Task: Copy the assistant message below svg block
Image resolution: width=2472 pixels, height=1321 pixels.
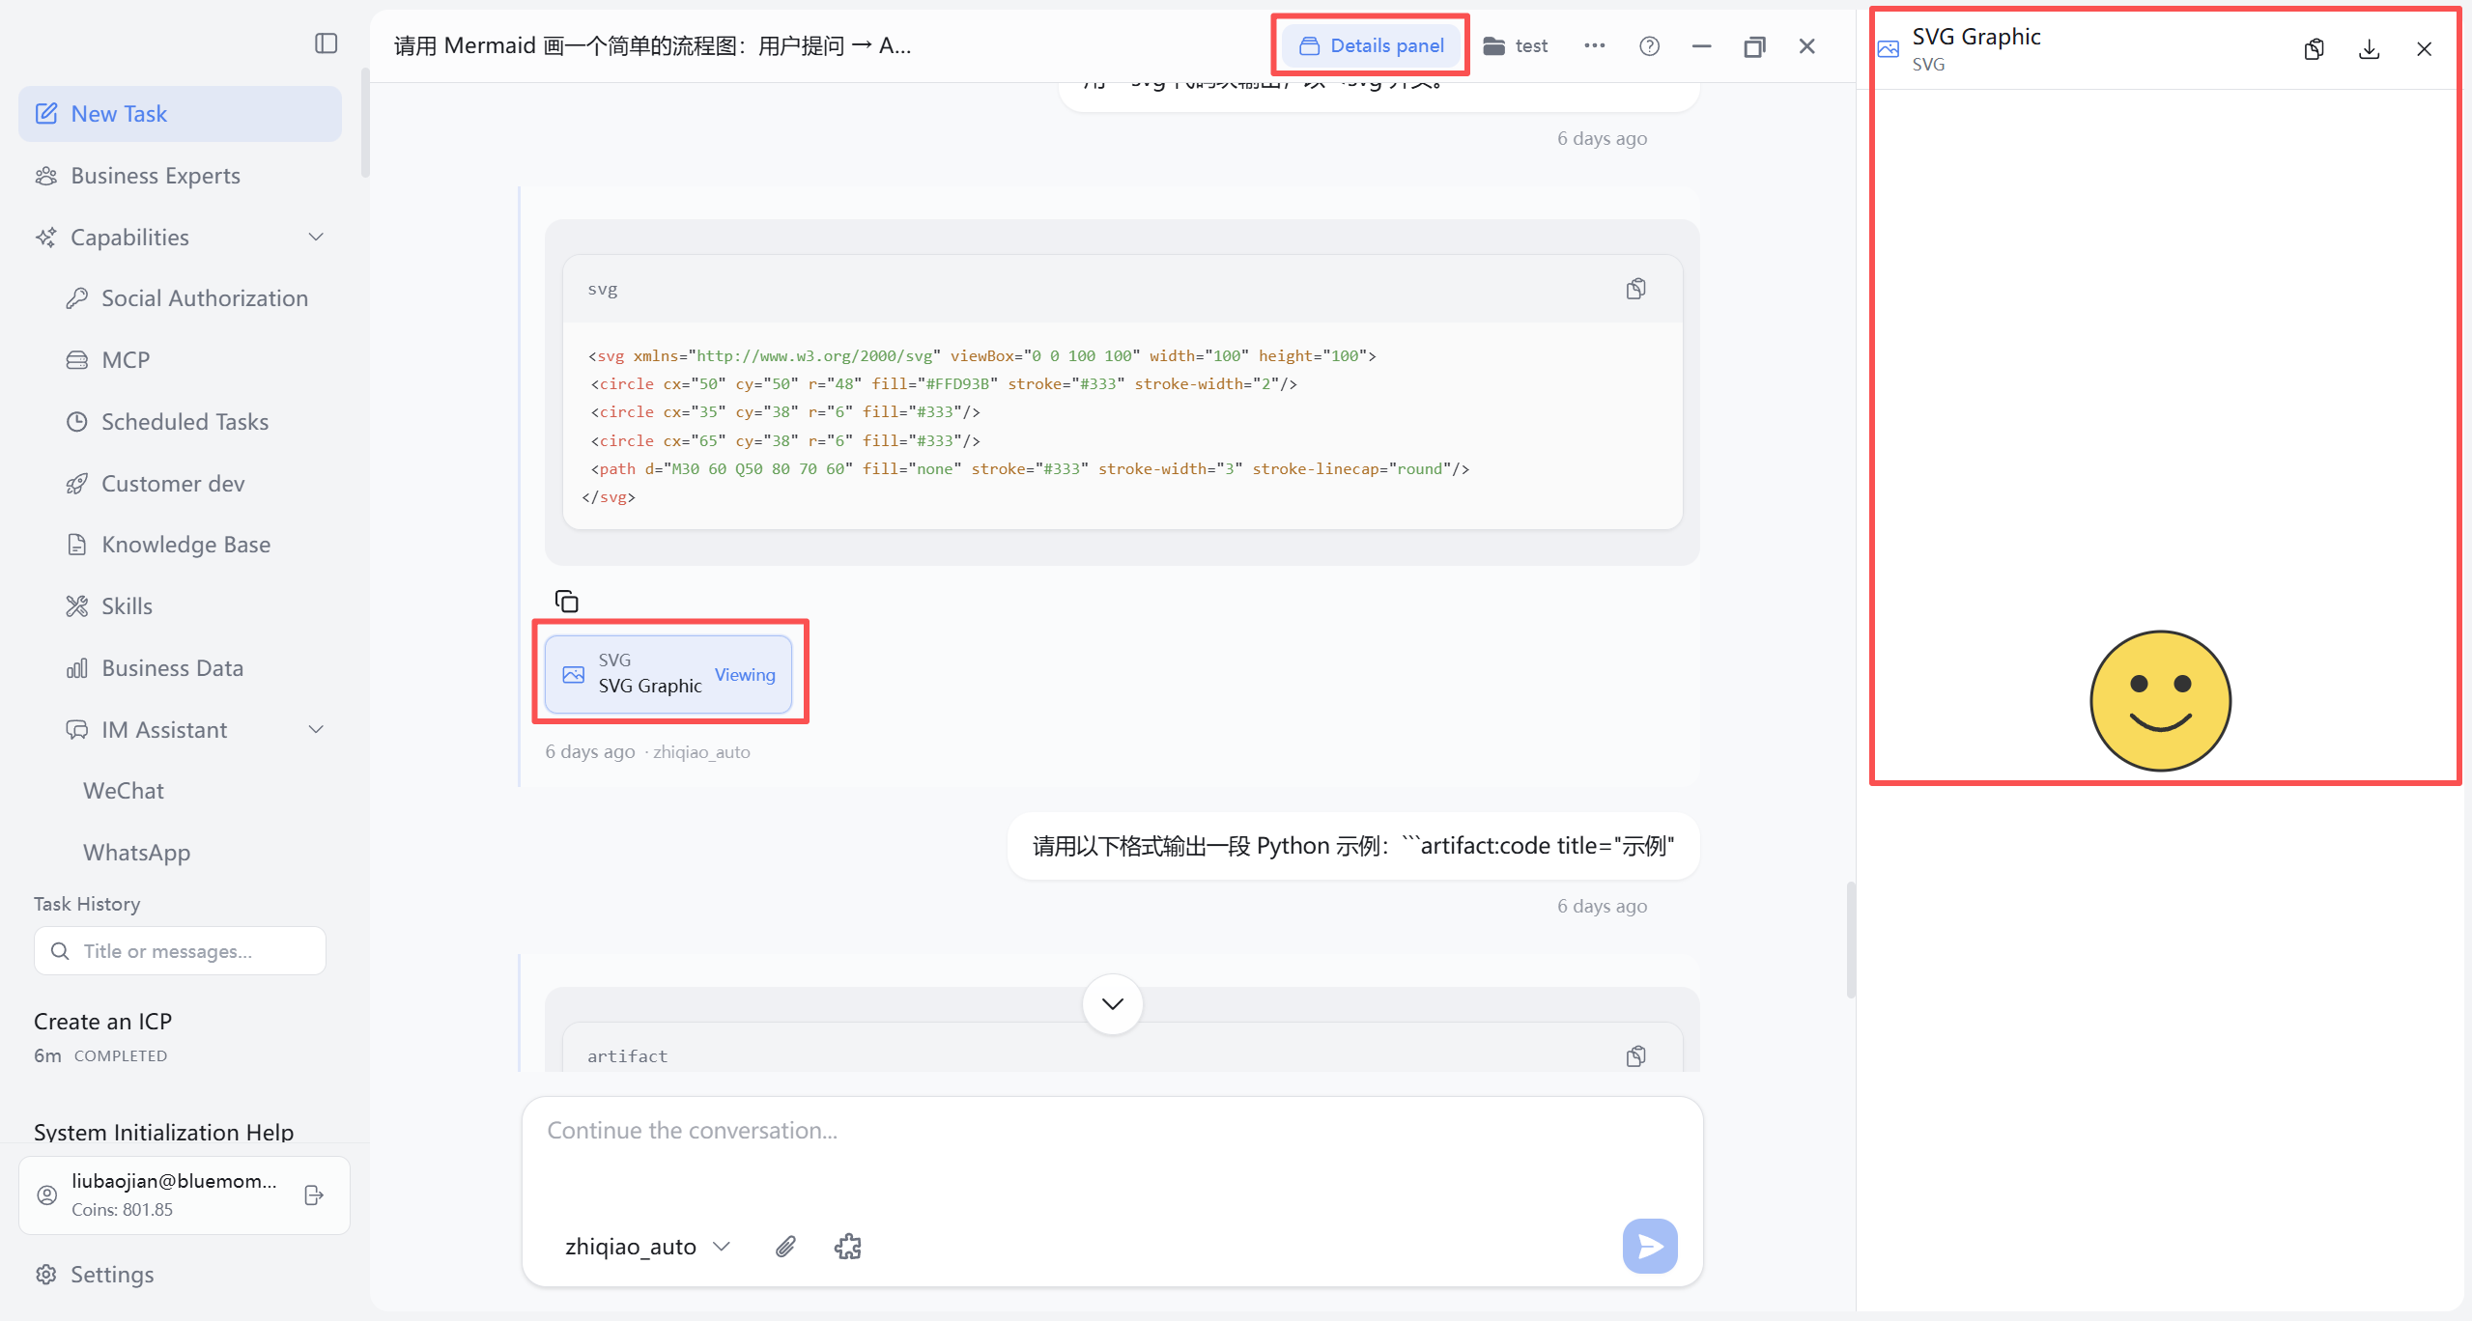Action: tap(566, 601)
